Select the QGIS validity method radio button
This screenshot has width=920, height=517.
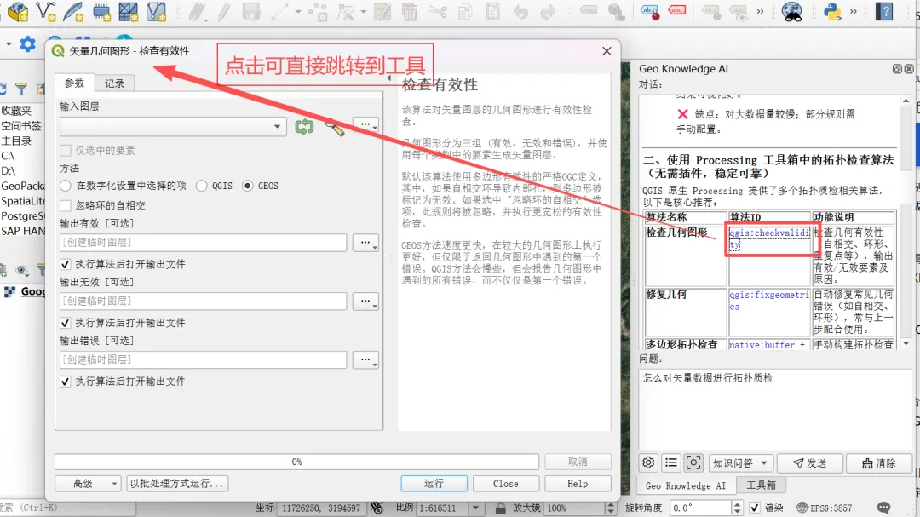[201, 186]
